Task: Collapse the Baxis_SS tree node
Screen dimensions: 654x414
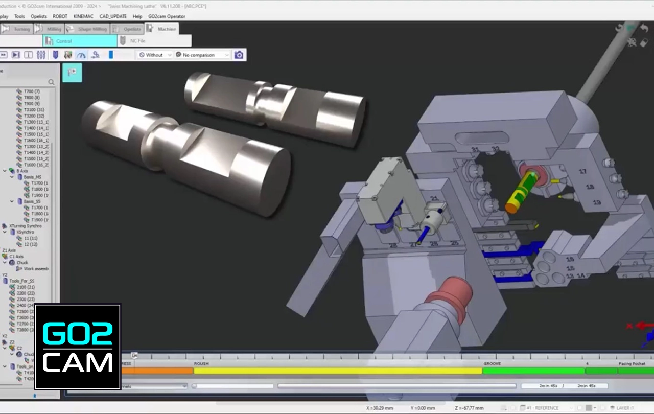Action: coord(12,202)
